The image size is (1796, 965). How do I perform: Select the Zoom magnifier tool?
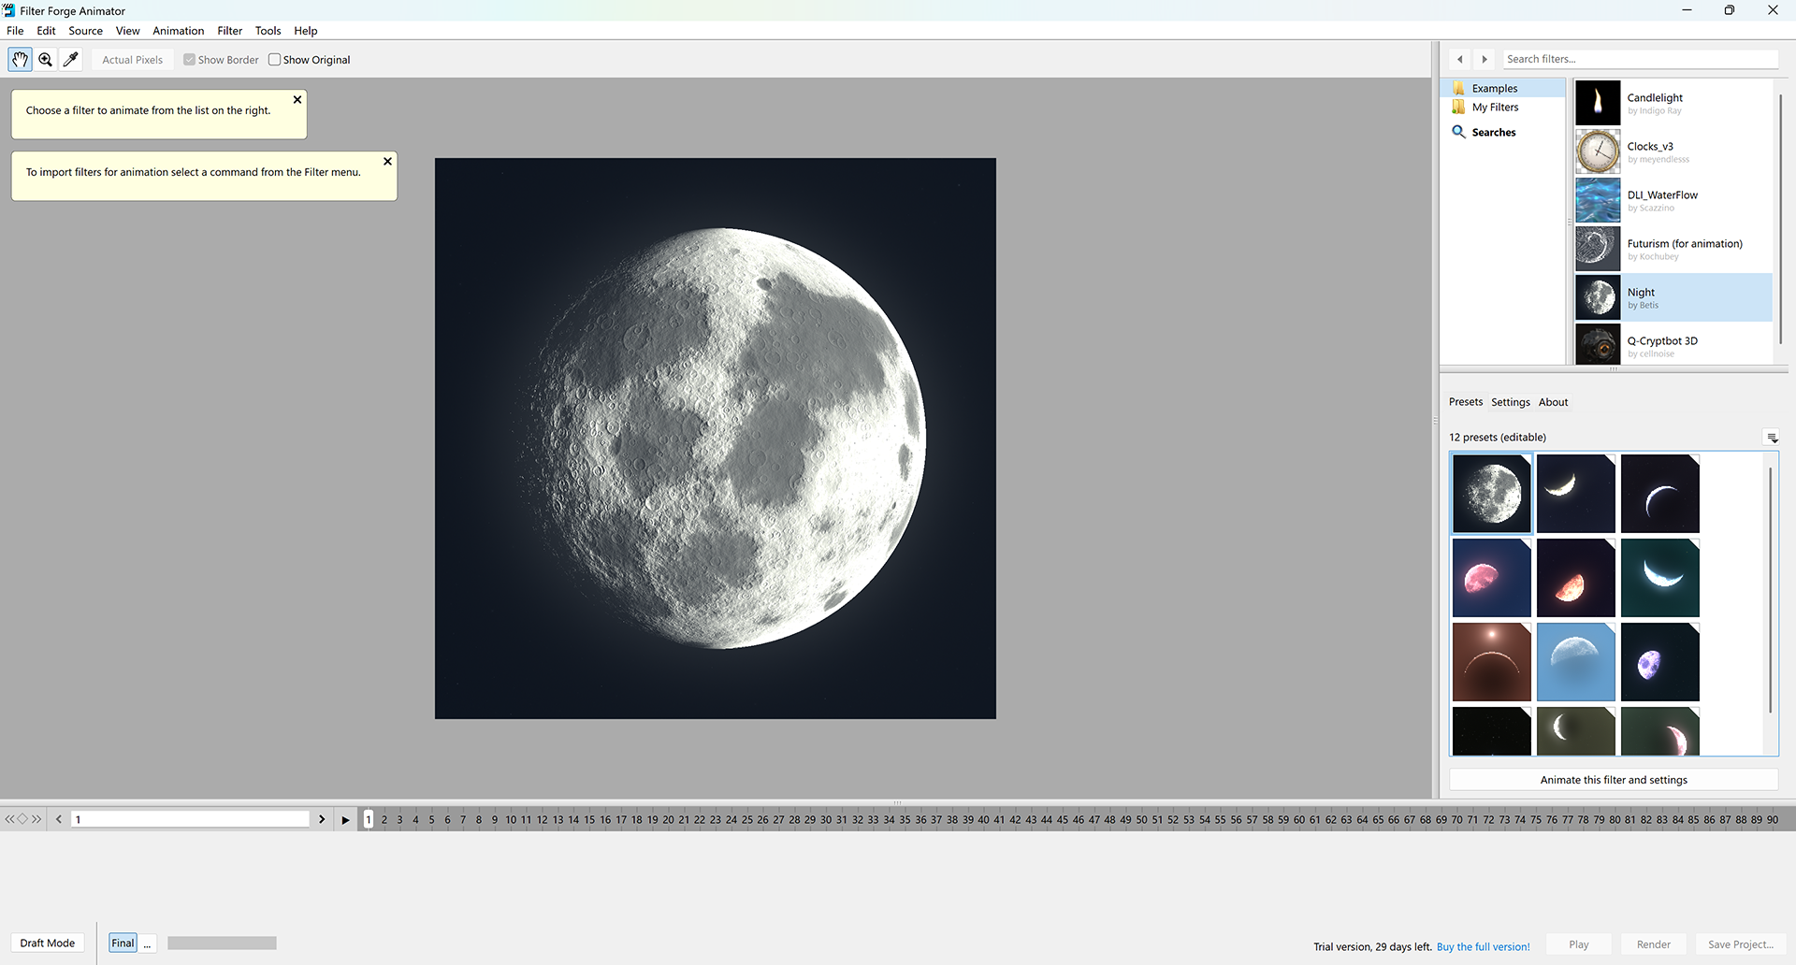coord(45,60)
